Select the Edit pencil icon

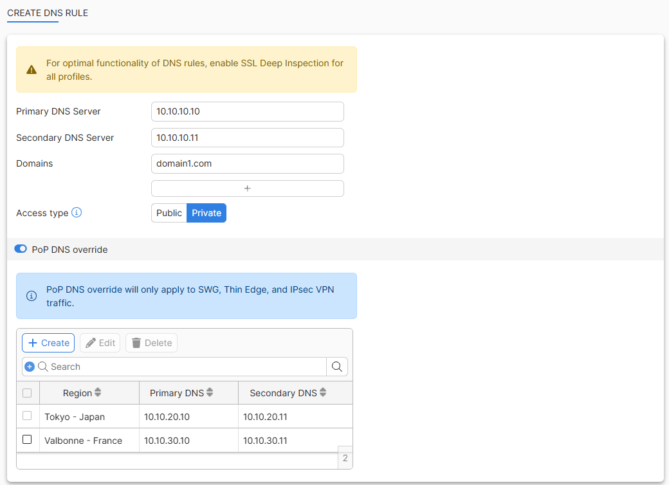(90, 342)
